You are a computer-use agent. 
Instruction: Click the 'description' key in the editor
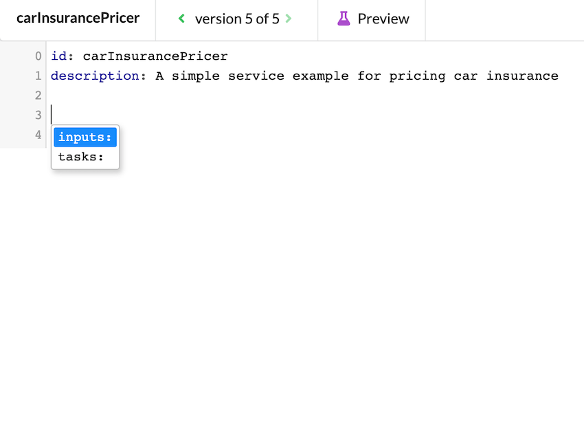(x=95, y=76)
